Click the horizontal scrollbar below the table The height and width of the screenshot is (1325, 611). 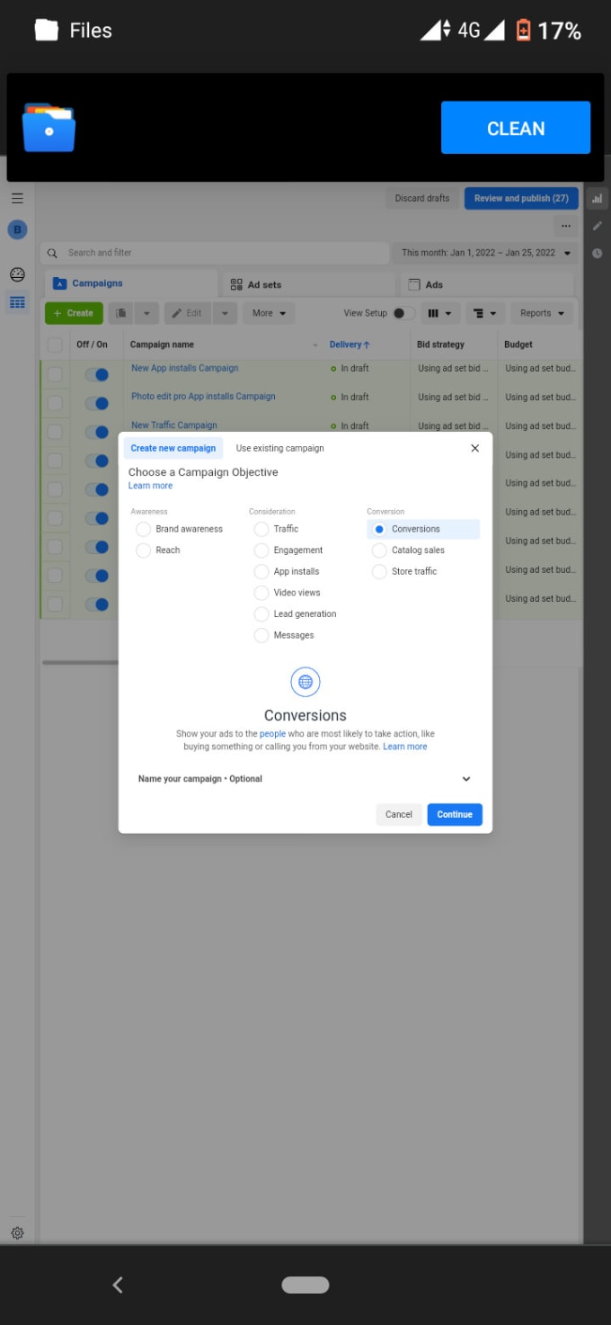click(x=80, y=663)
